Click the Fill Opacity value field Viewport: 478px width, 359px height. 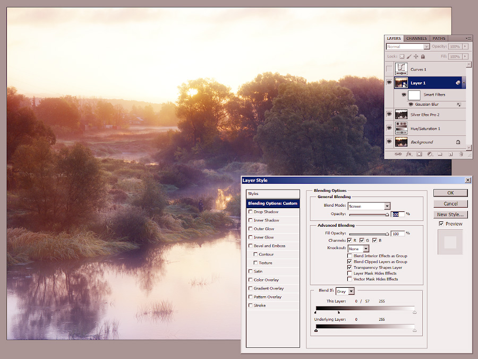click(x=398, y=234)
